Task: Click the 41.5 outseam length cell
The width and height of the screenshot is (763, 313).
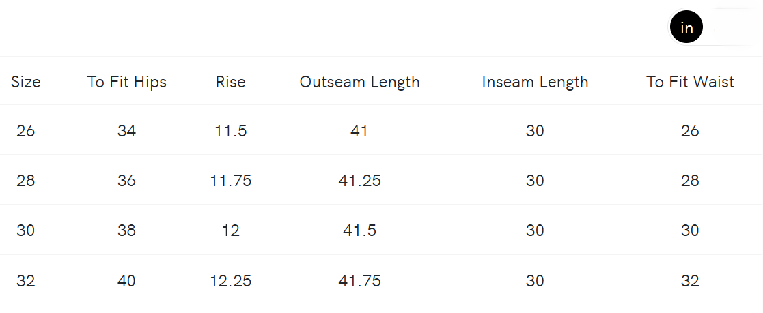Action: click(x=359, y=230)
